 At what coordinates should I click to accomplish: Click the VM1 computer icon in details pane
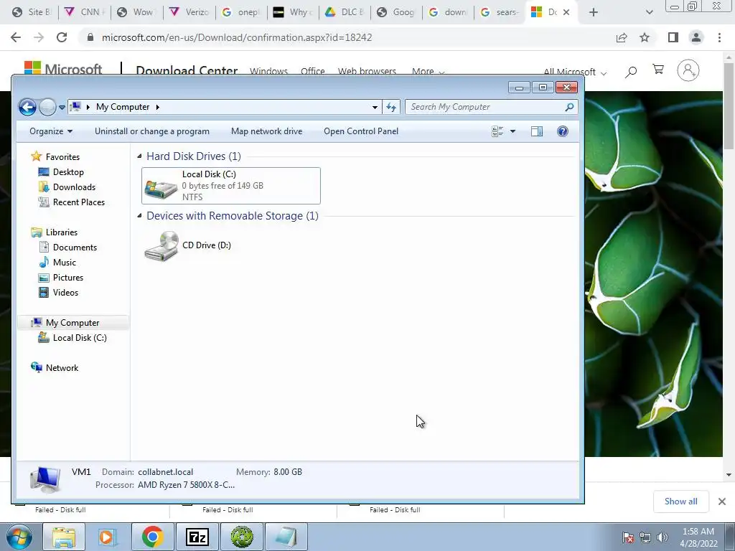[45, 479]
